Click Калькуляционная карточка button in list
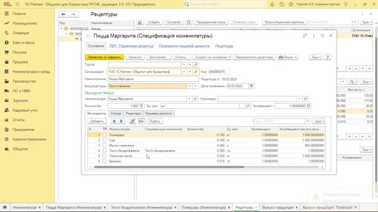 [284, 22]
